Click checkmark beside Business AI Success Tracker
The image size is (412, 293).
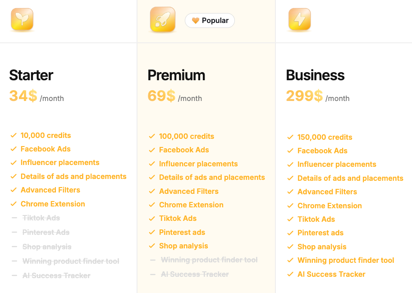pyautogui.click(x=290, y=275)
